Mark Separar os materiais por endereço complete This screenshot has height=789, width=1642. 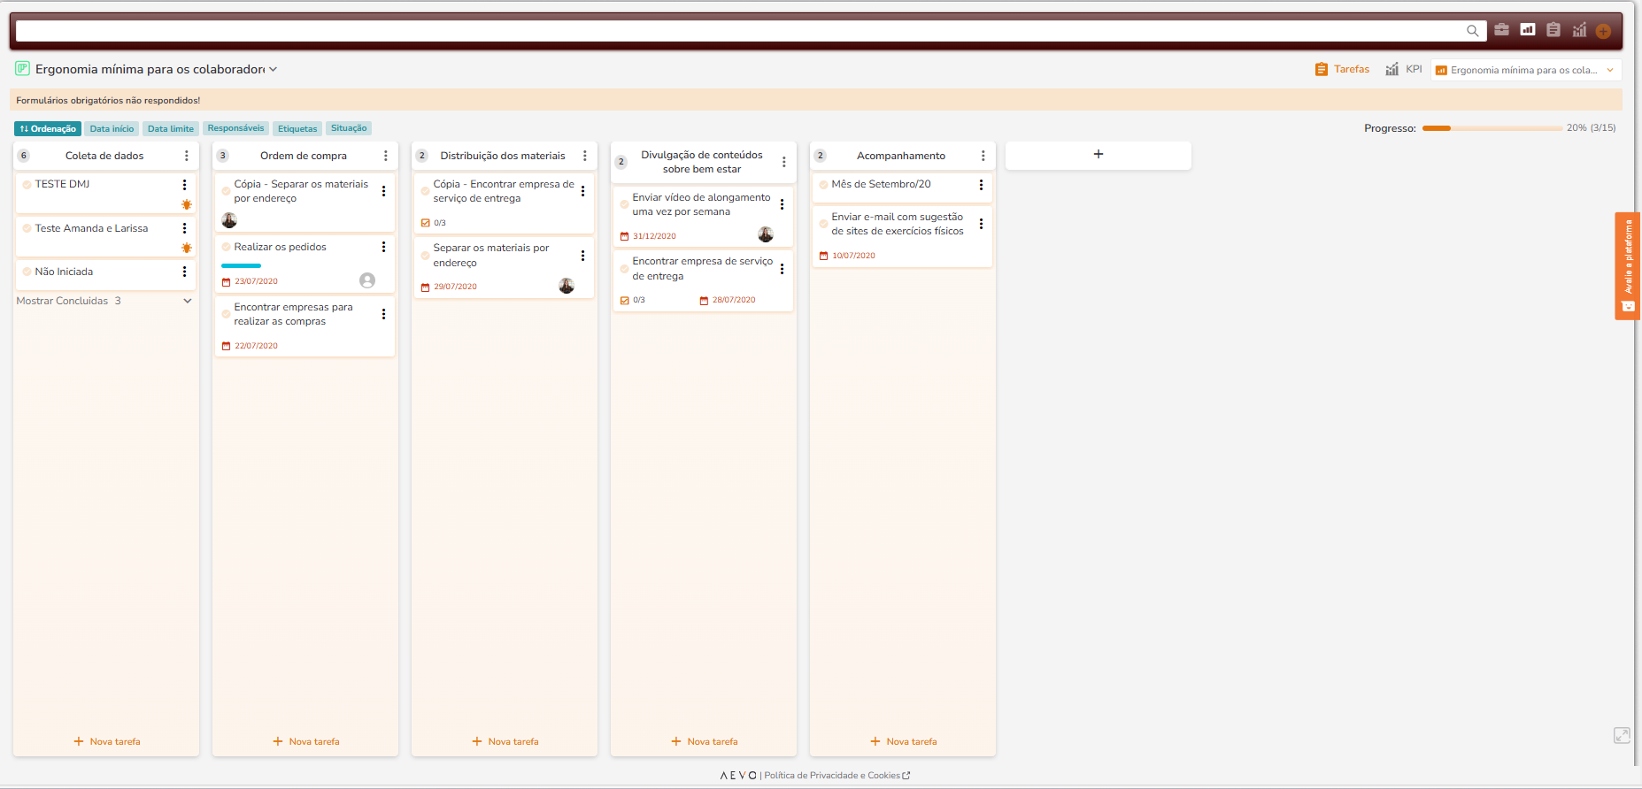(425, 255)
